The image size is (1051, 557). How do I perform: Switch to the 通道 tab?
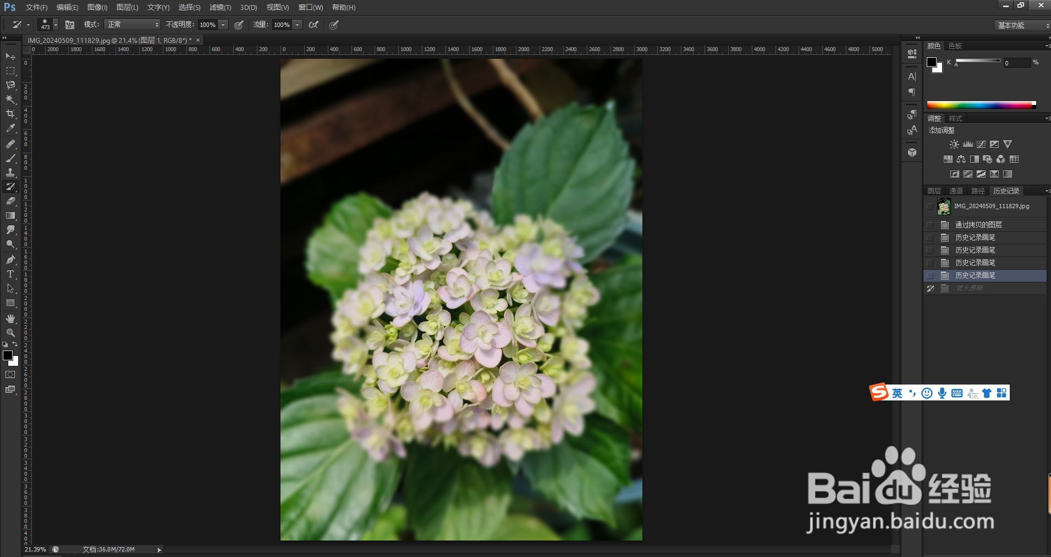pyautogui.click(x=956, y=191)
